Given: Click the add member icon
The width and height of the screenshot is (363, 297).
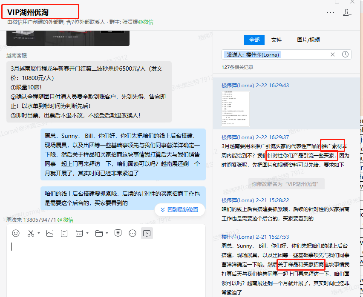Looking at the screenshot, I should (x=347, y=13).
